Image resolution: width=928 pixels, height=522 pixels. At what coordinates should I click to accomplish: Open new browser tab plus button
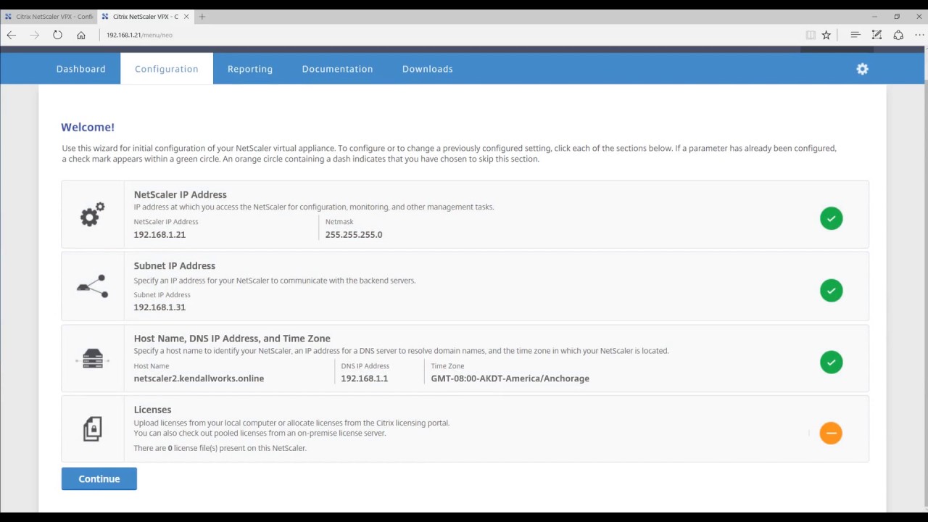[x=202, y=17]
